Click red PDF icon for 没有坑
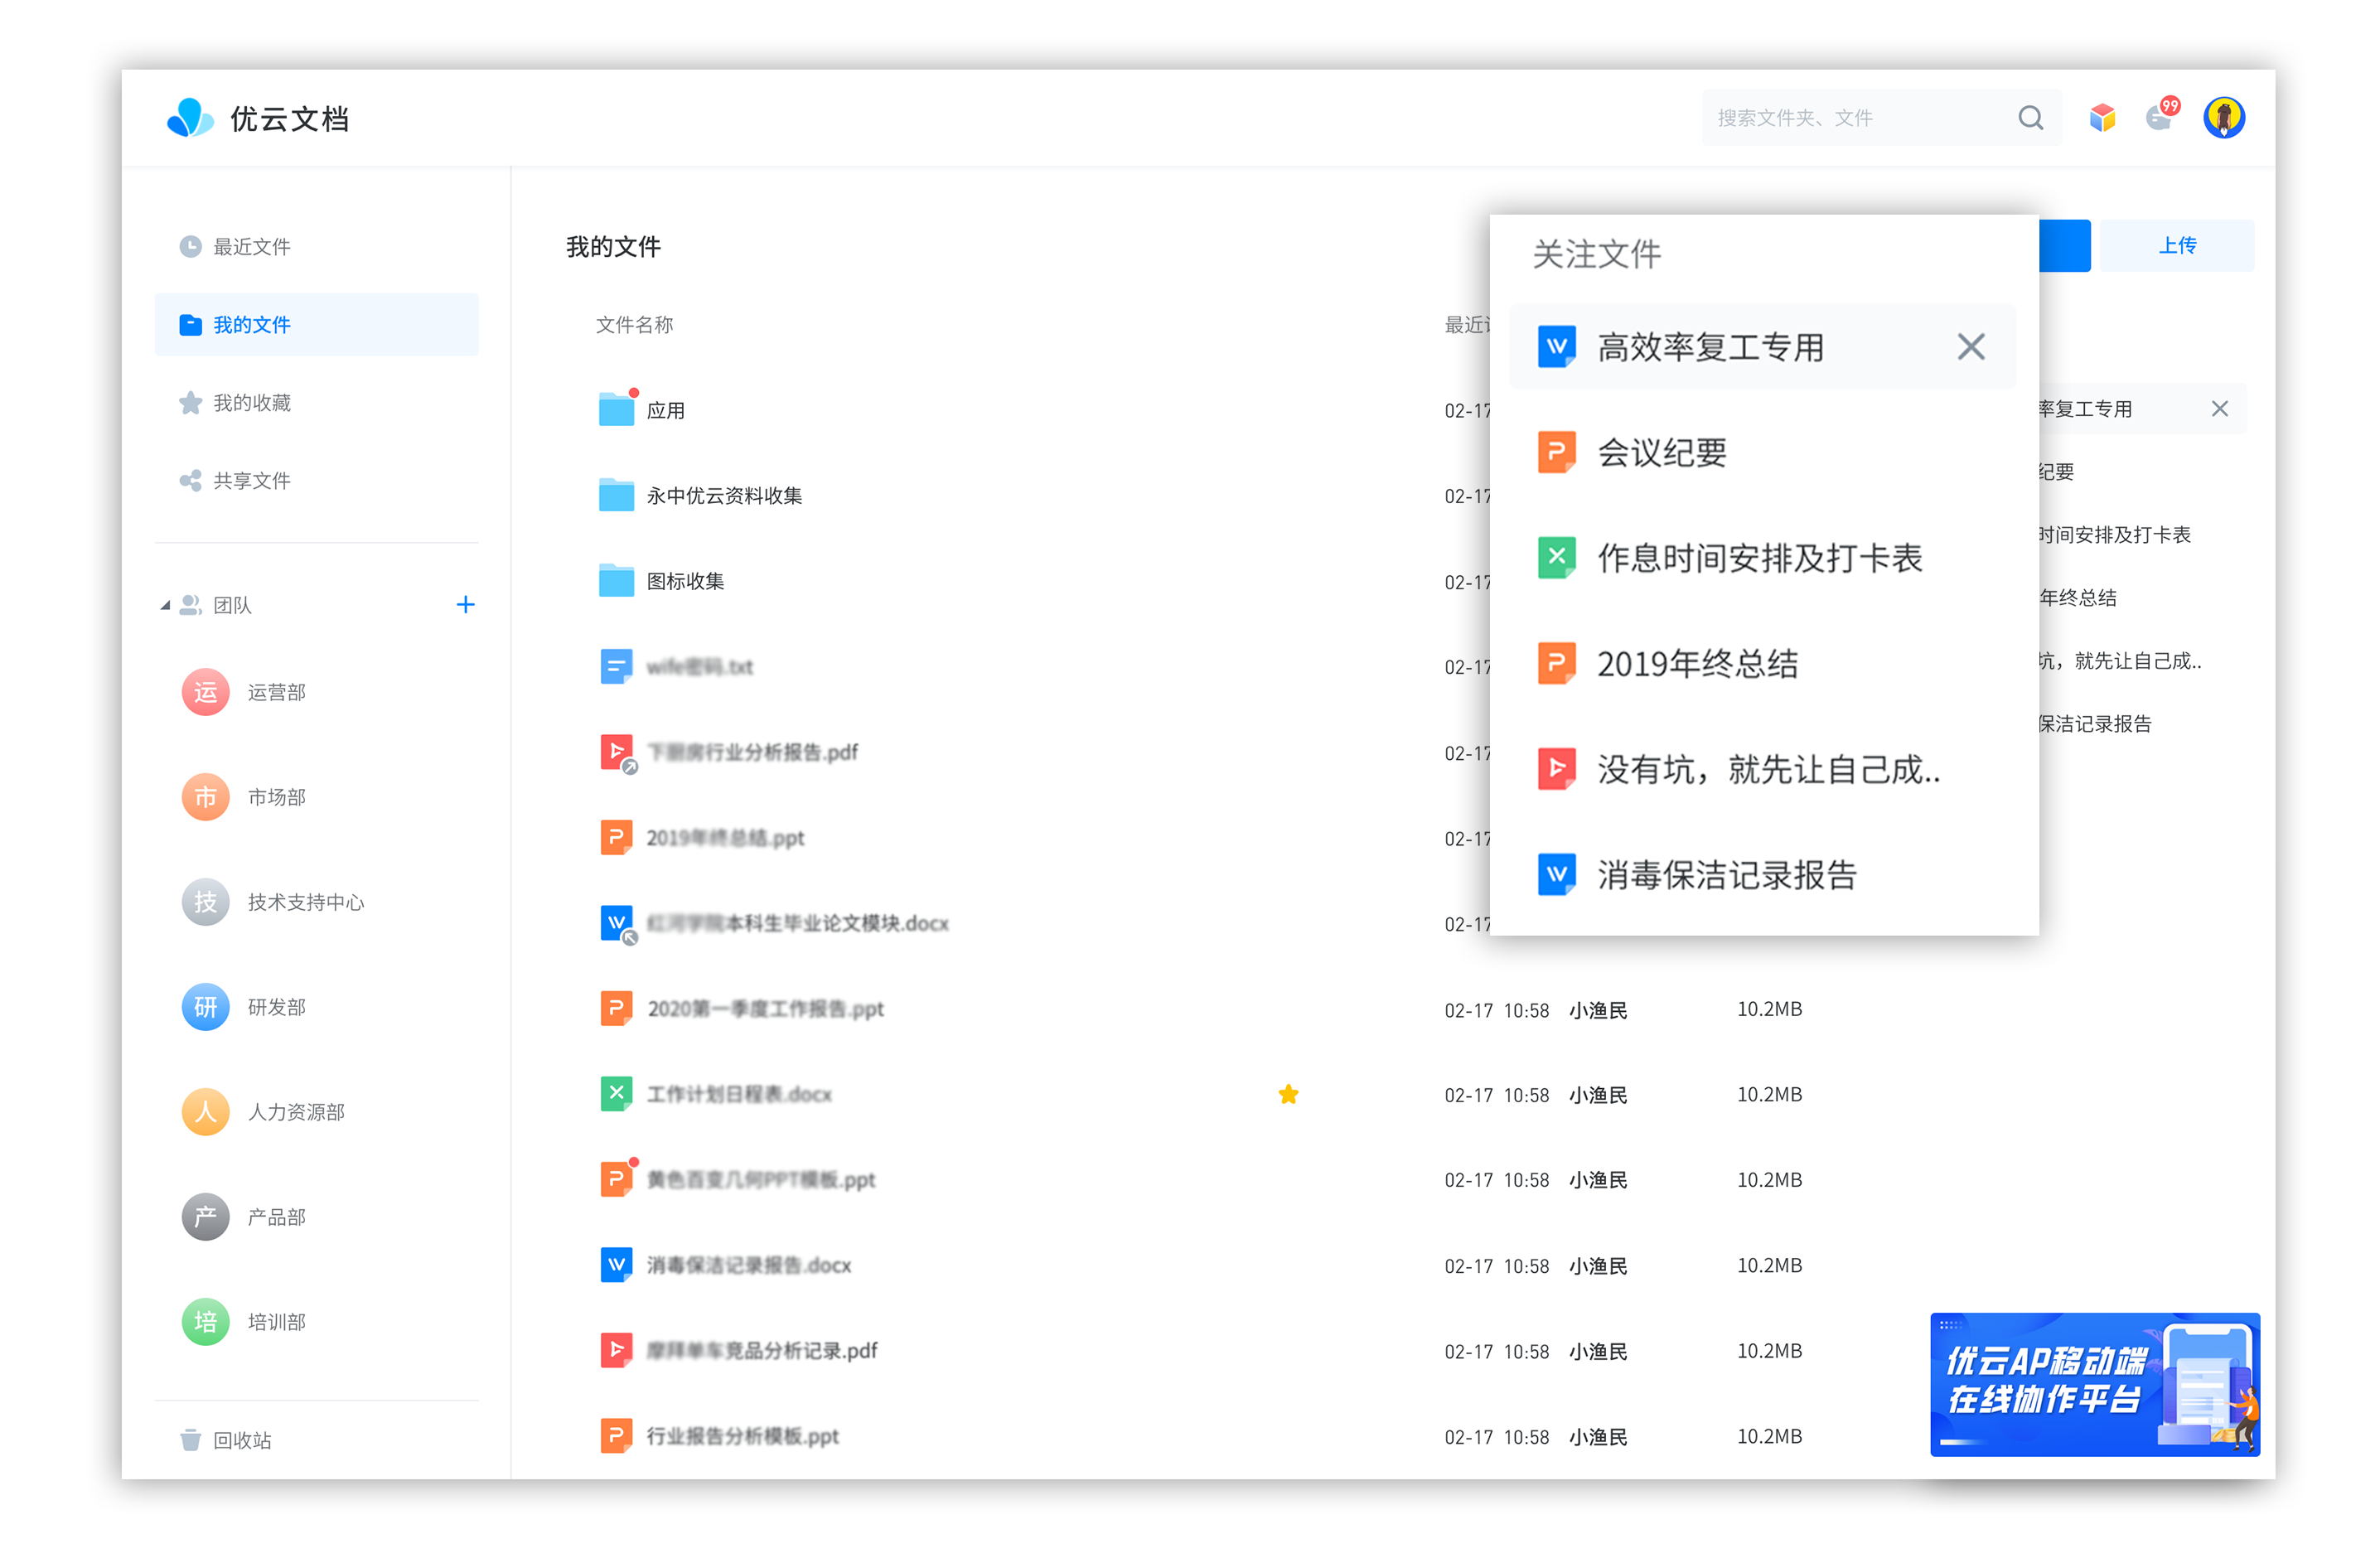The height and width of the screenshot is (1558, 2380). click(x=1556, y=769)
